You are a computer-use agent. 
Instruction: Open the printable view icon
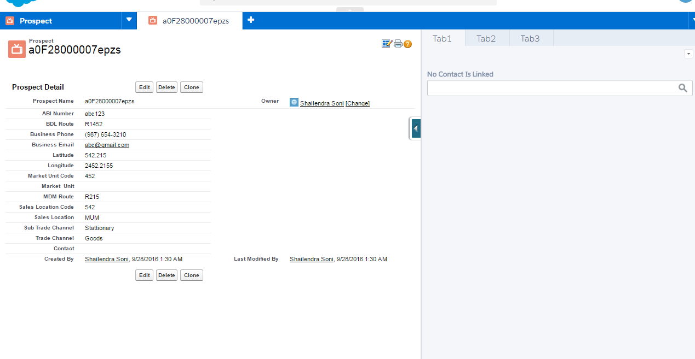click(x=398, y=44)
